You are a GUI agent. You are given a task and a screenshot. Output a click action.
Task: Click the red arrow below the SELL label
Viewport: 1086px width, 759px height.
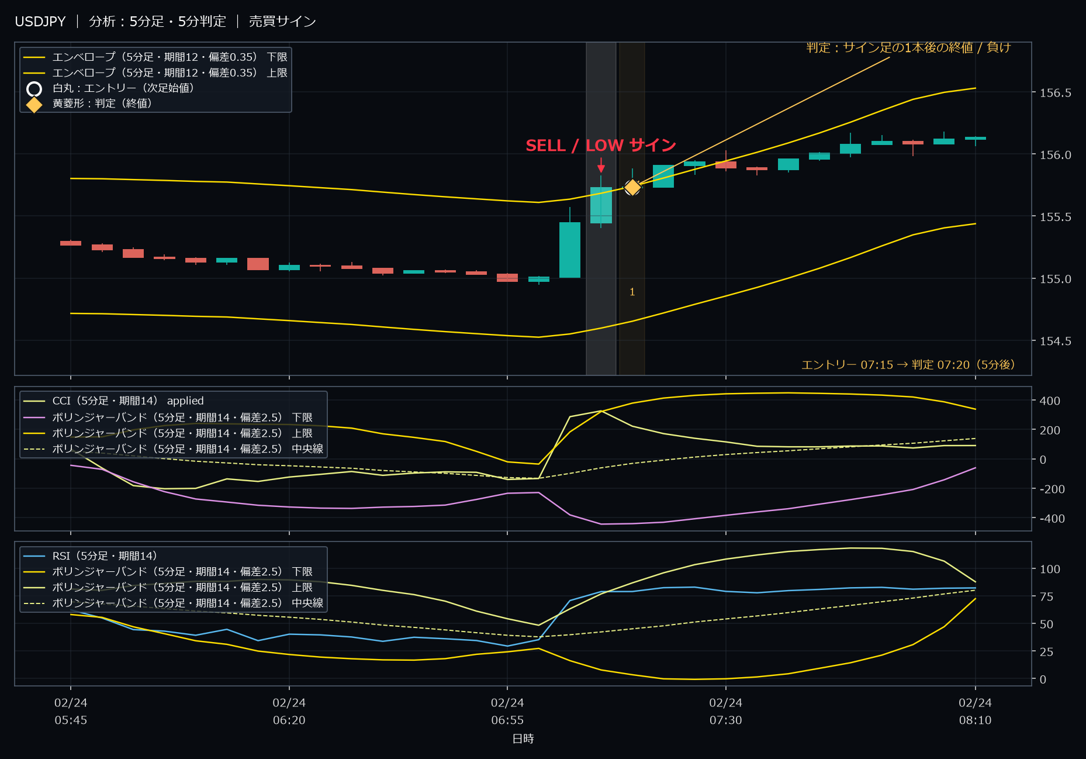pos(601,165)
